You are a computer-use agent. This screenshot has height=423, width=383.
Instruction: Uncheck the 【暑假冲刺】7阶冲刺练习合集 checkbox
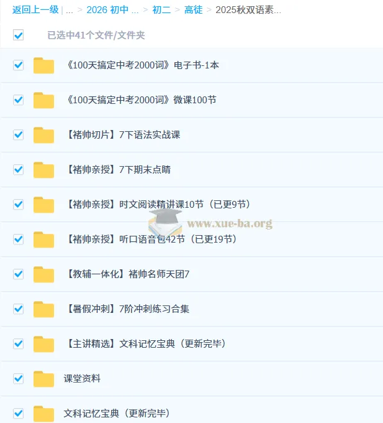(19, 309)
